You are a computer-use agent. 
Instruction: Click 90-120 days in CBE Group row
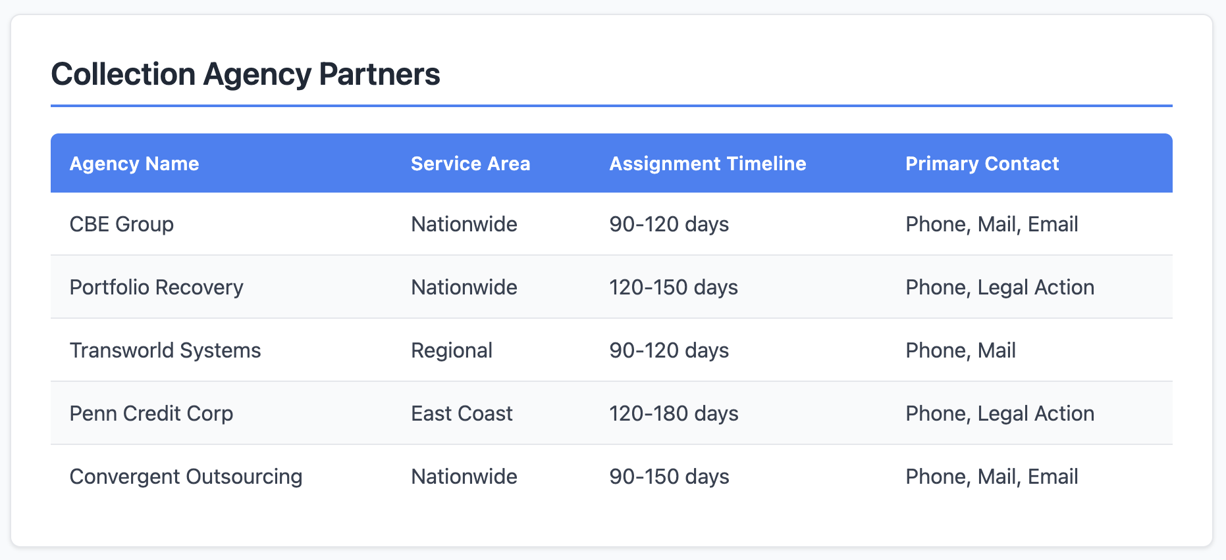coord(669,224)
